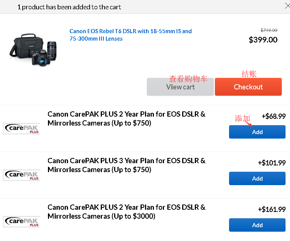Click the '1 product has been added' header text
Image resolution: width=290 pixels, height=241 pixels.
click(x=69, y=7)
